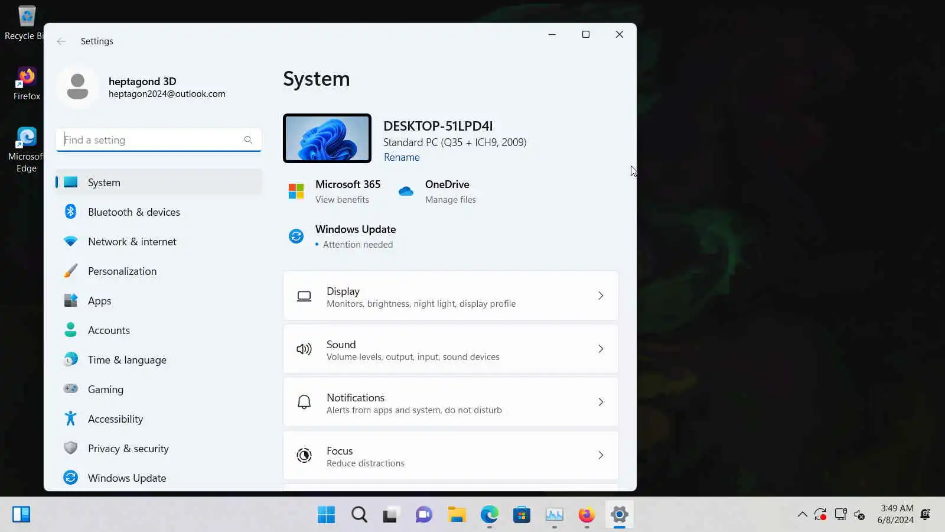Open File Explorer from the taskbar

pyautogui.click(x=457, y=515)
